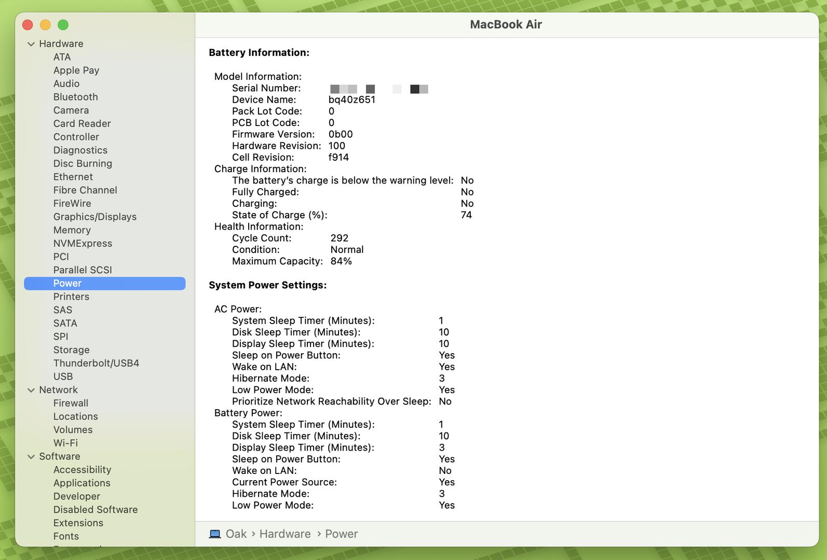The image size is (827, 560).
Task: Click Firmware Version value 0b00
Action: click(x=341, y=134)
